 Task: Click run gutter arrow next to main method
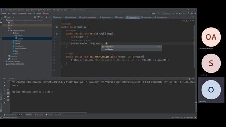(x=57, y=34)
